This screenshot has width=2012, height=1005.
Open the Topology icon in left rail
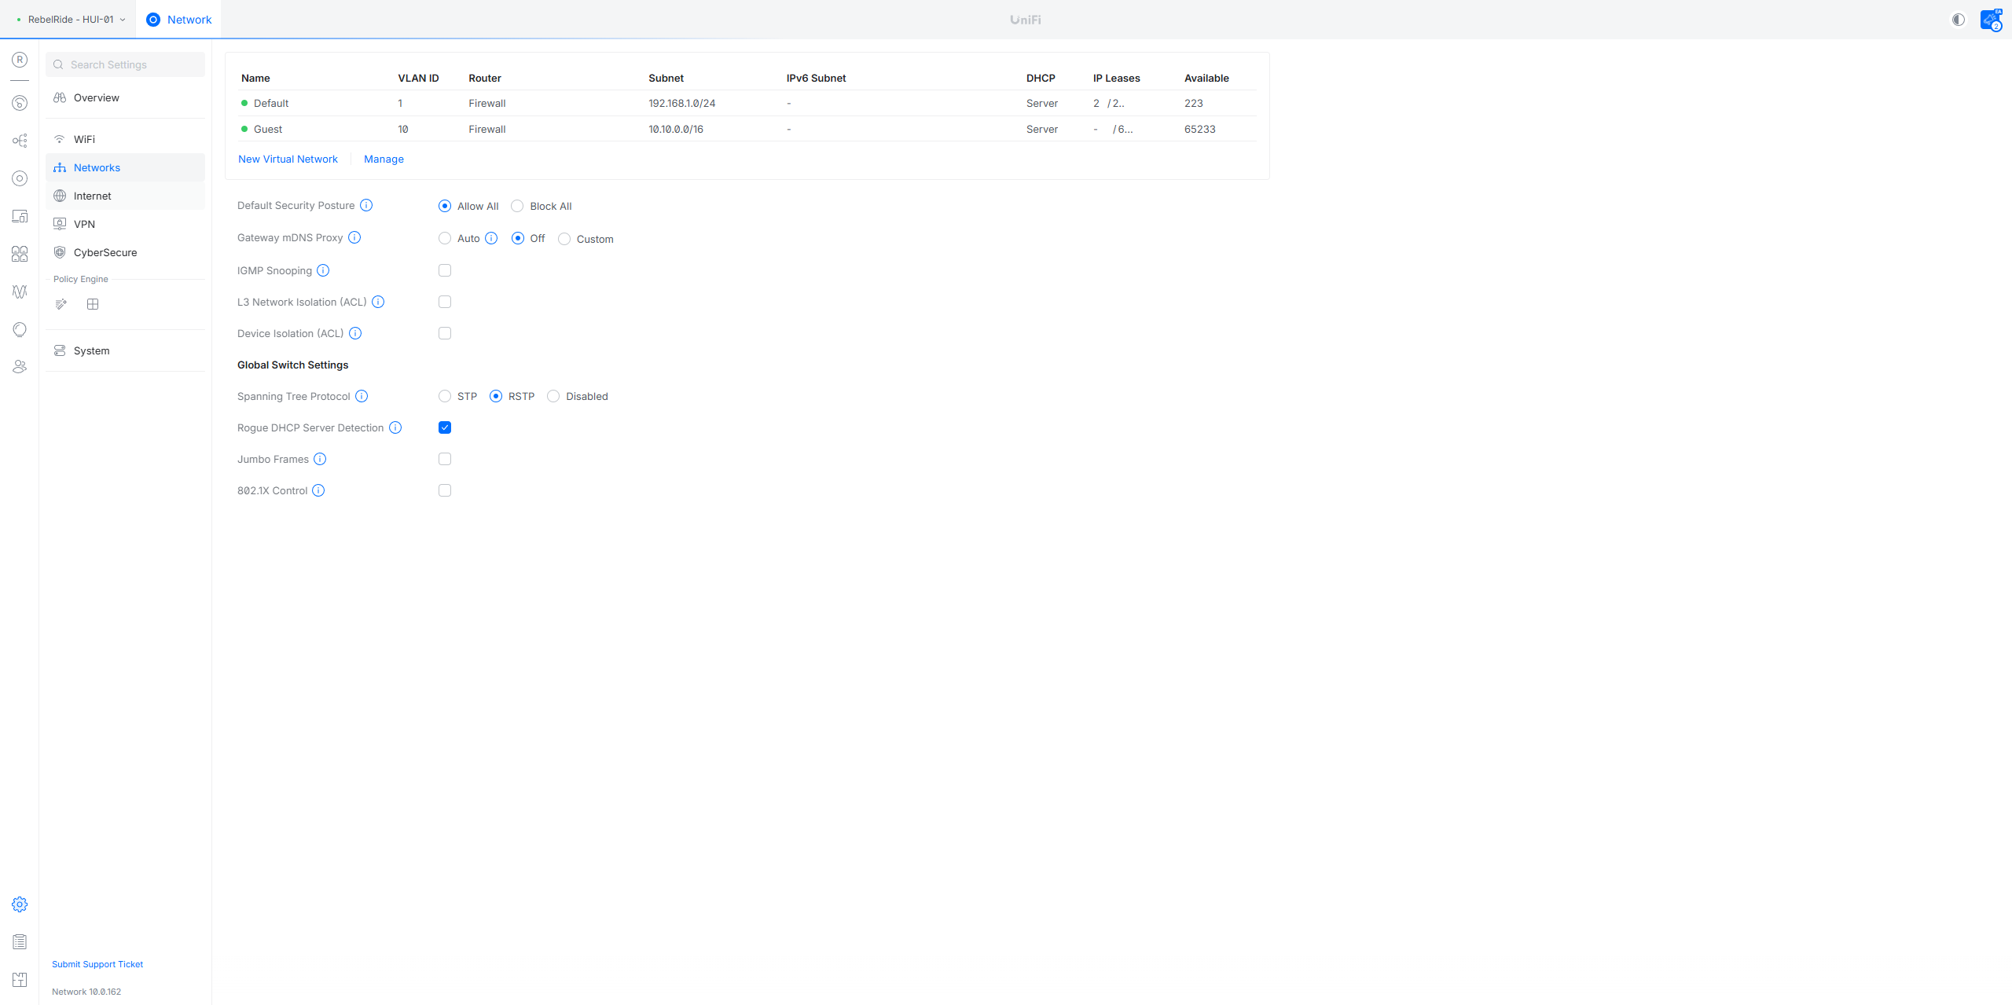tap(20, 141)
